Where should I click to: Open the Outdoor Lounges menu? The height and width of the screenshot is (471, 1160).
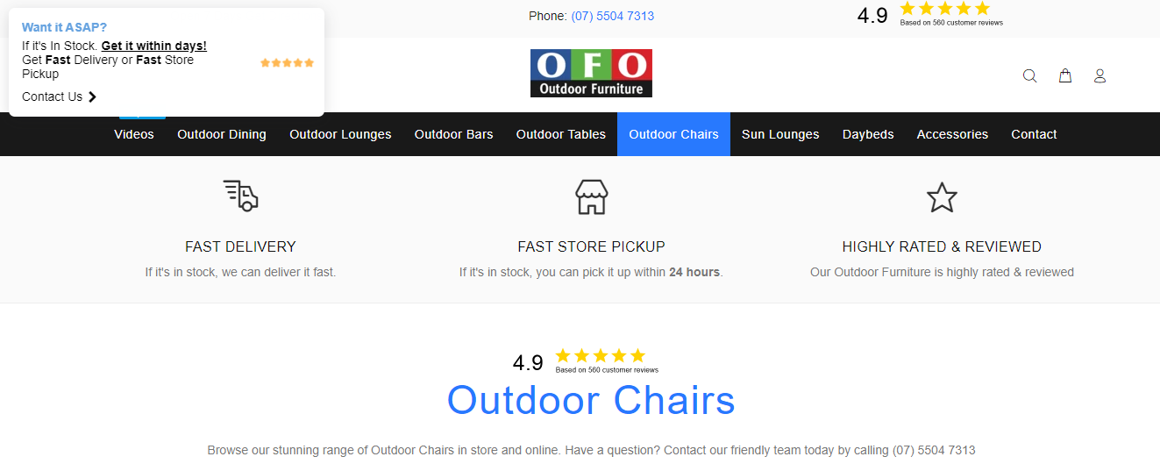pyautogui.click(x=340, y=134)
